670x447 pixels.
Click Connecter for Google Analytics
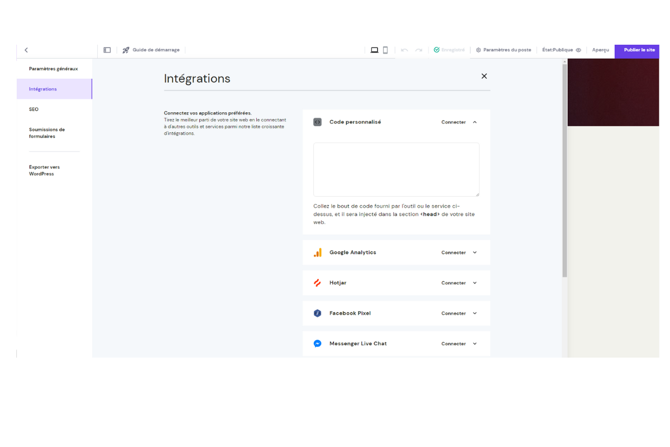pyautogui.click(x=453, y=253)
